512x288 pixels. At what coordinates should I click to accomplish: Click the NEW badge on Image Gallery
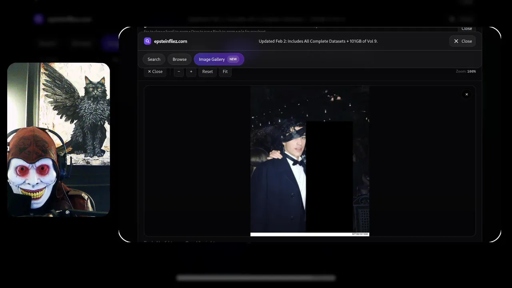233,59
